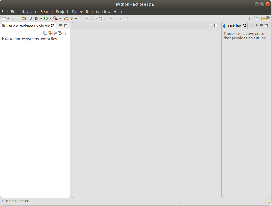The width and height of the screenshot is (272, 206).
Task: Open the Run configurations dropdown arrow
Action: point(50,18)
